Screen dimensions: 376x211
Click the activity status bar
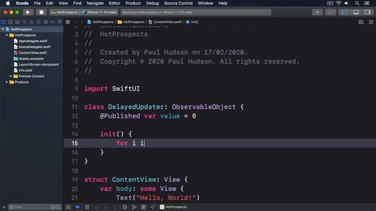pos(196,12)
